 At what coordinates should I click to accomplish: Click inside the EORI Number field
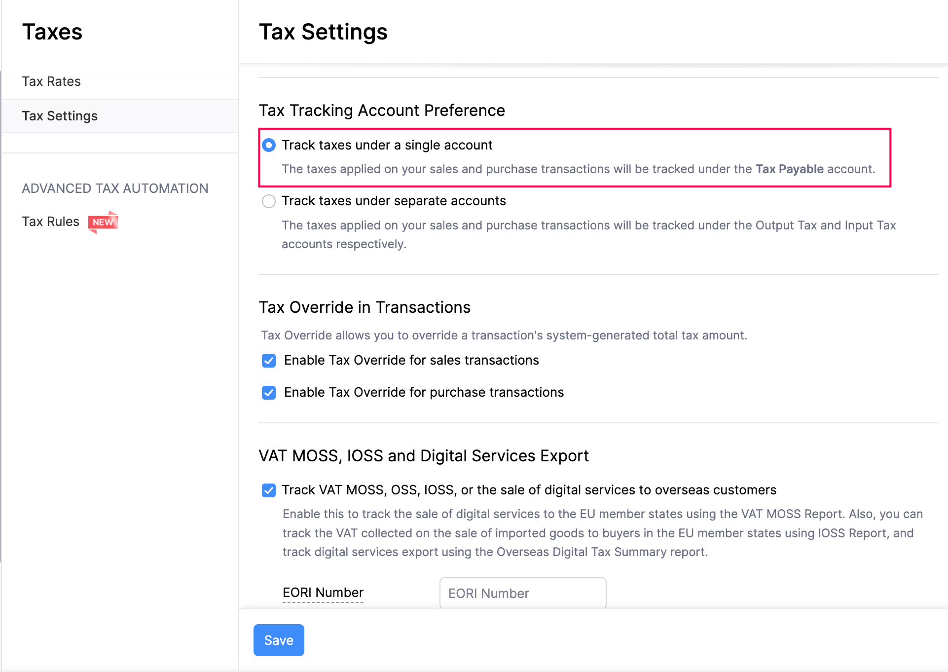(522, 593)
